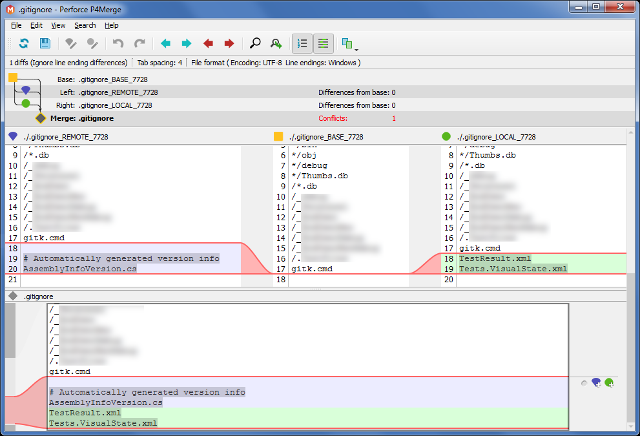640x436 pixels.
Task: Open the Help menu
Action: coord(112,25)
